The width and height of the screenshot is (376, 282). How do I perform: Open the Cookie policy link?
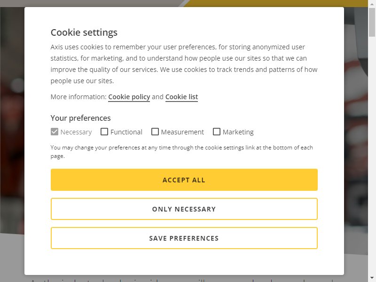129,97
